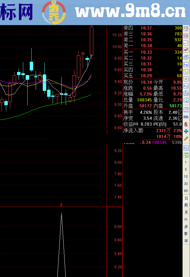Click the F5 chart switch icon
This screenshot has width=190, height=277.
coord(186,148)
